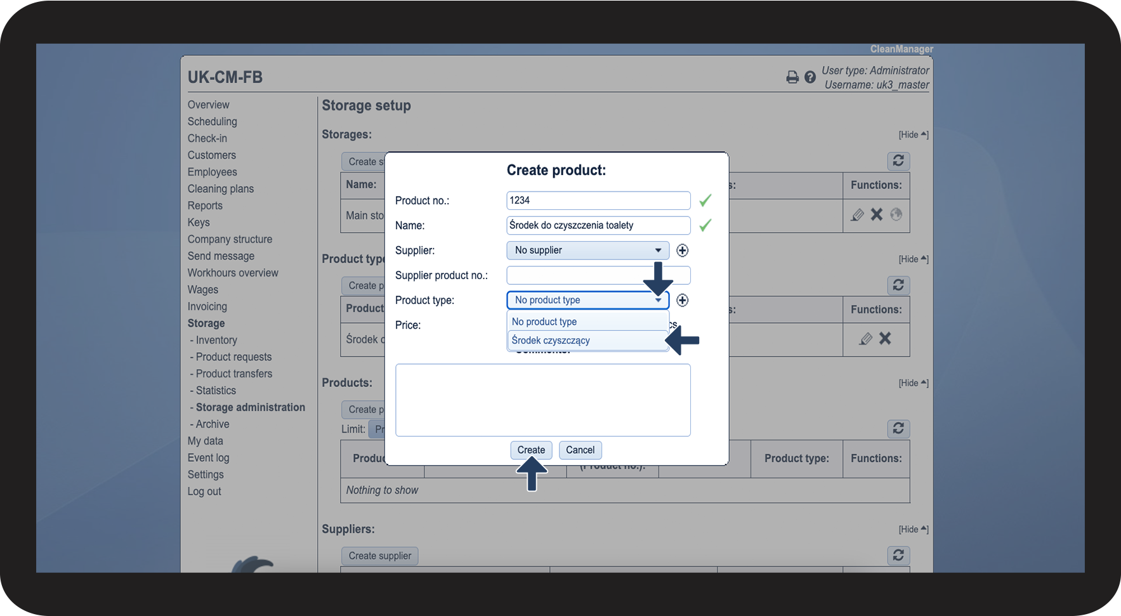The width and height of the screenshot is (1121, 616).
Task: Refresh the Suppliers section
Action: click(x=898, y=556)
